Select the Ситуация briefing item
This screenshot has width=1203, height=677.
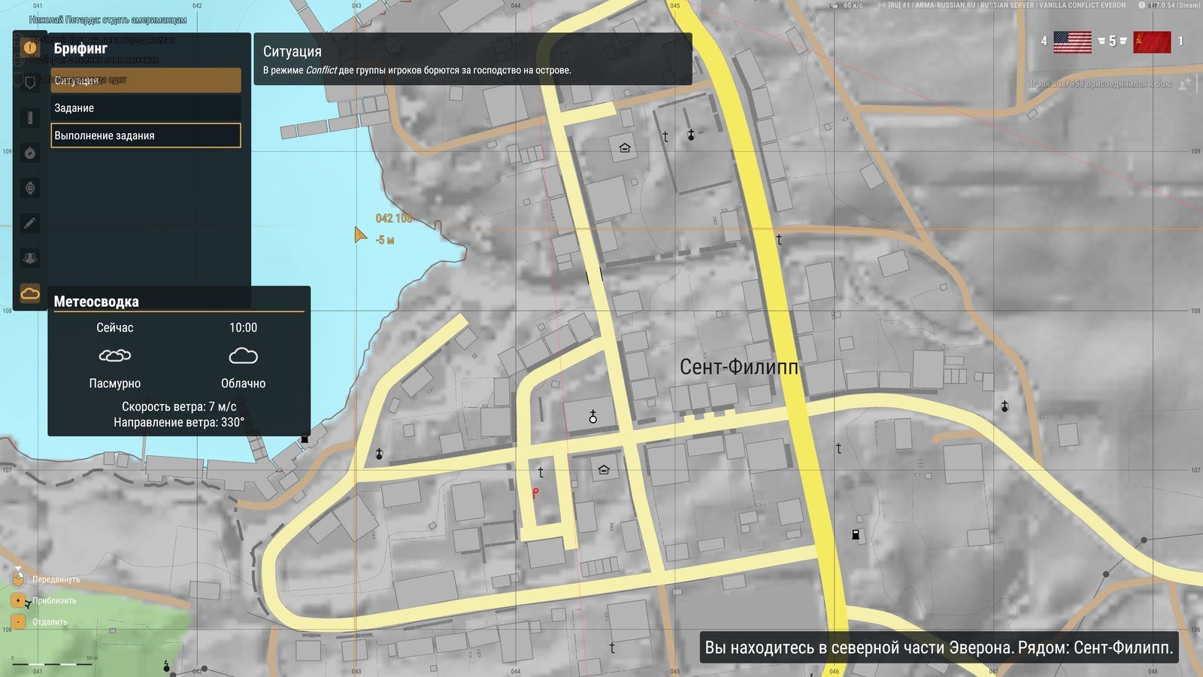point(146,80)
